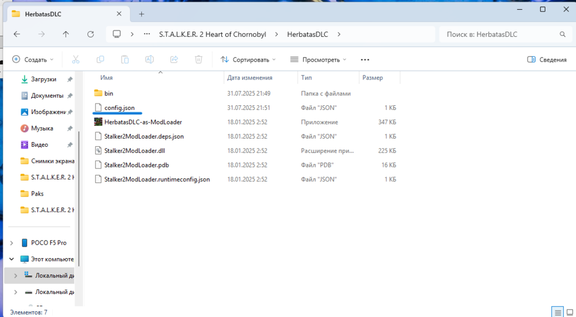Viewport: 576px width, 317px height.
Task: Collapse the Этот компьютер tree node
Action: point(12,259)
